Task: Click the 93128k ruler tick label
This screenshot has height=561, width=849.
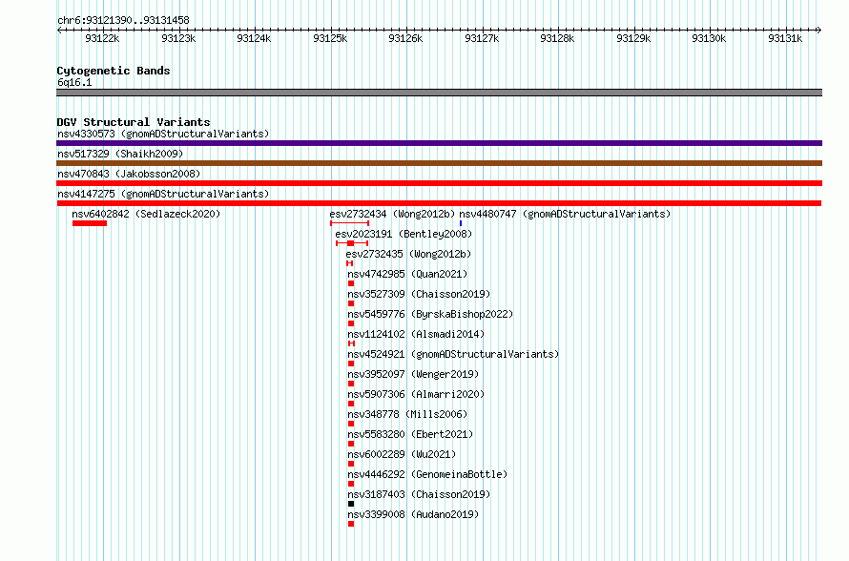Action: [x=557, y=38]
